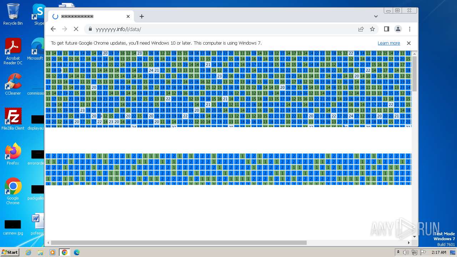Open File Explorer in taskbar

point(40,252)
